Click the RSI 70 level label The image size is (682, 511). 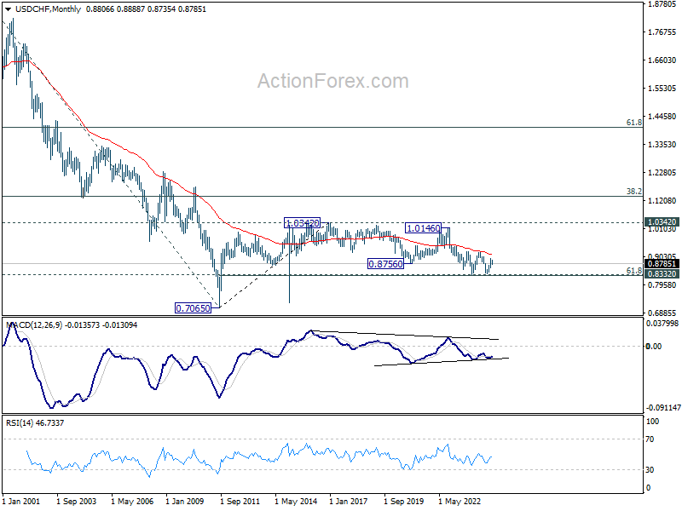(x=650, y=439)
